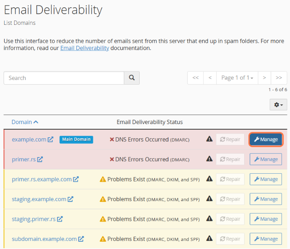Click Email Deliverability Status column header
The height and width of the screenshot is (249, 290).
click(149, 122)
